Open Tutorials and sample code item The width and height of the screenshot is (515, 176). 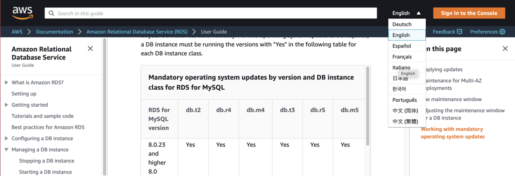tap(42, 116)
